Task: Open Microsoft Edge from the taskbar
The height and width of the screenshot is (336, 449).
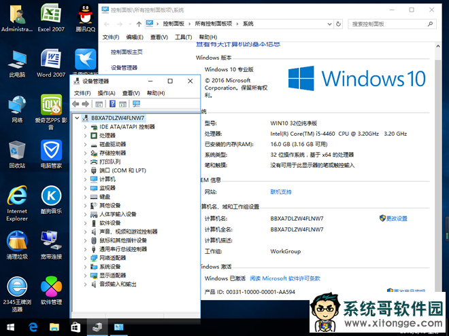Action: [x=33, y=327]
